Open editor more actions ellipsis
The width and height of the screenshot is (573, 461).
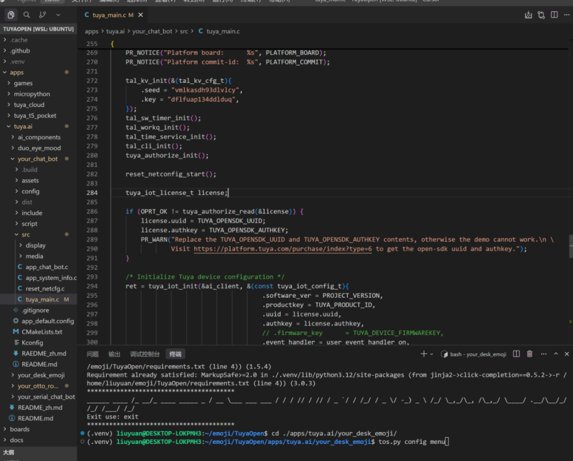coord(567,15)
